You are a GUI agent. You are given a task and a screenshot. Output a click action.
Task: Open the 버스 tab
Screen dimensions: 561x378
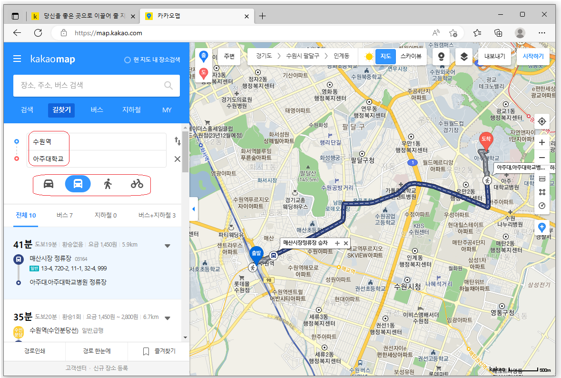[97, 110]
